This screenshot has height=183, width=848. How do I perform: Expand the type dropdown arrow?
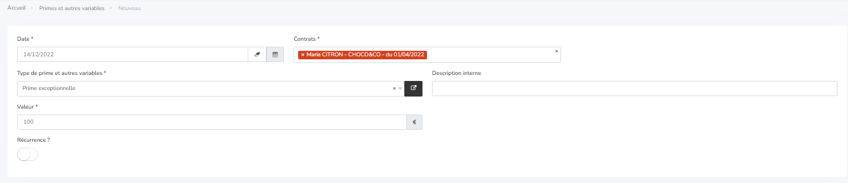400,88
